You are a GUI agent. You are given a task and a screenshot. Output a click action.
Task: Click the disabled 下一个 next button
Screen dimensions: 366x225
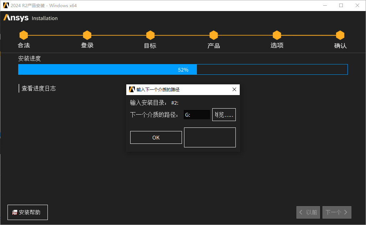(x=337, y=212)
